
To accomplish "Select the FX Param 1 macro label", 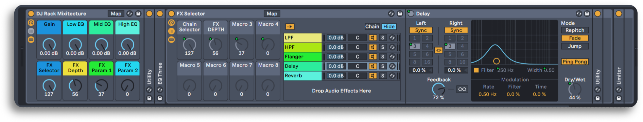I will (102, 68).
